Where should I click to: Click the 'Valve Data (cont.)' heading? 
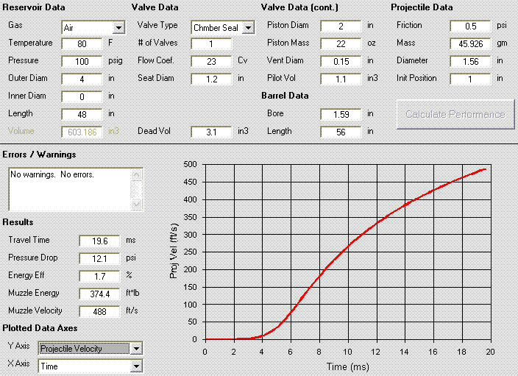pos(299,7)
